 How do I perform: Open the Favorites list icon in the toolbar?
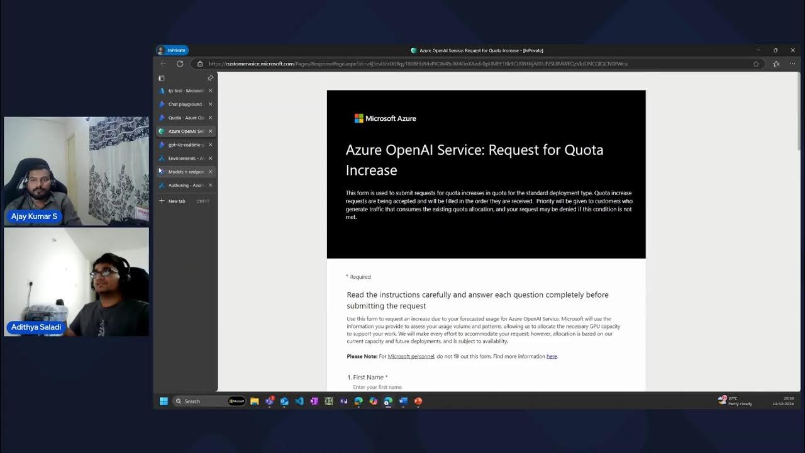[776, 64]
